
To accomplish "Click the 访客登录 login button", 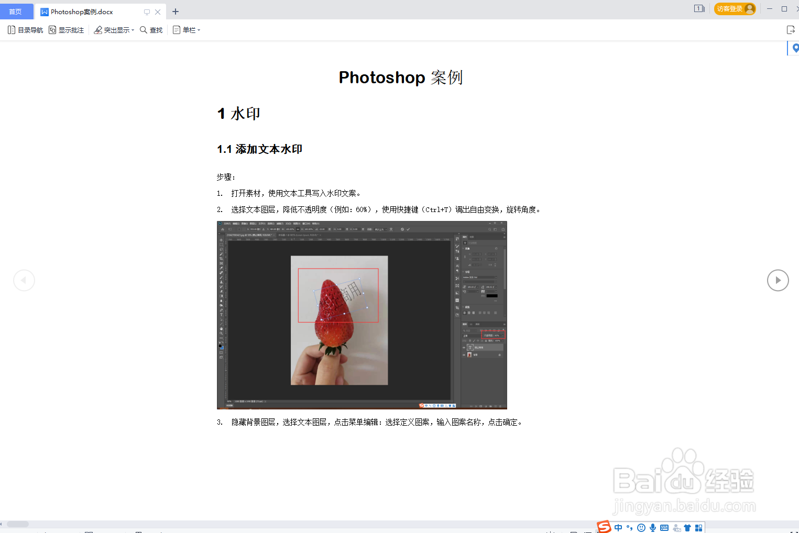I will pyautogui.click(x=735, y=9).
